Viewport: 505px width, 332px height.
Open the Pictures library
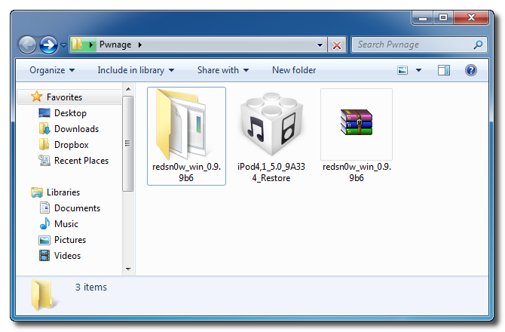(70, 240)
